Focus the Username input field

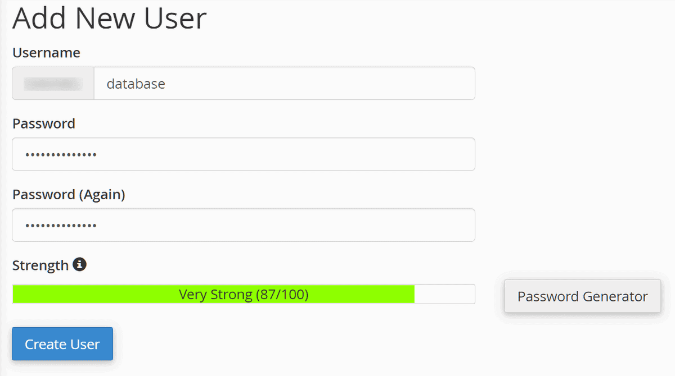[284, 84]
